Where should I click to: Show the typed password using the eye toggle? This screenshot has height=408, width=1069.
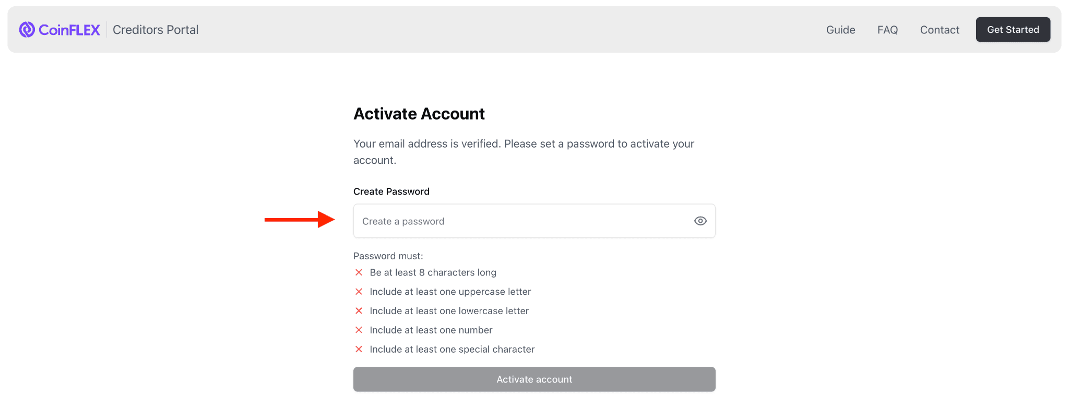(700, 221)
